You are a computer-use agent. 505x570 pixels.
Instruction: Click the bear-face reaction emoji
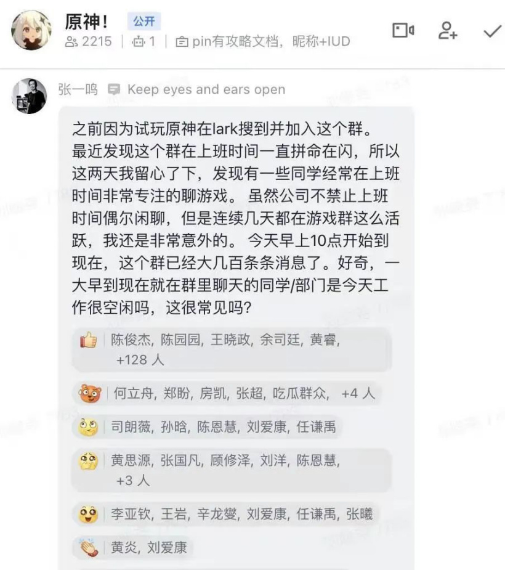[90, 393]
